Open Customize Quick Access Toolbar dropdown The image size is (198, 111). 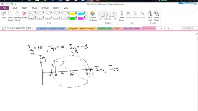coord(15,4)
